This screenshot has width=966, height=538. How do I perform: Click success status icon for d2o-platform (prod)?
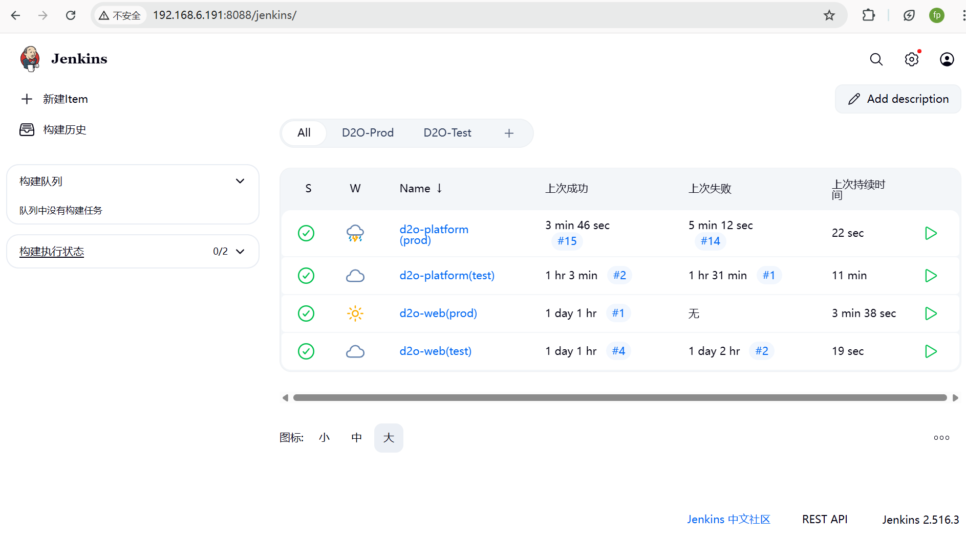(x=306, y=233)
